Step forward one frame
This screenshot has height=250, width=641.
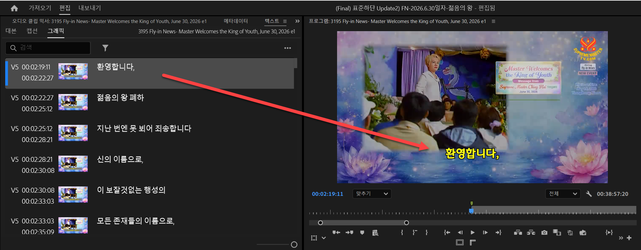[x=485, y=232]
